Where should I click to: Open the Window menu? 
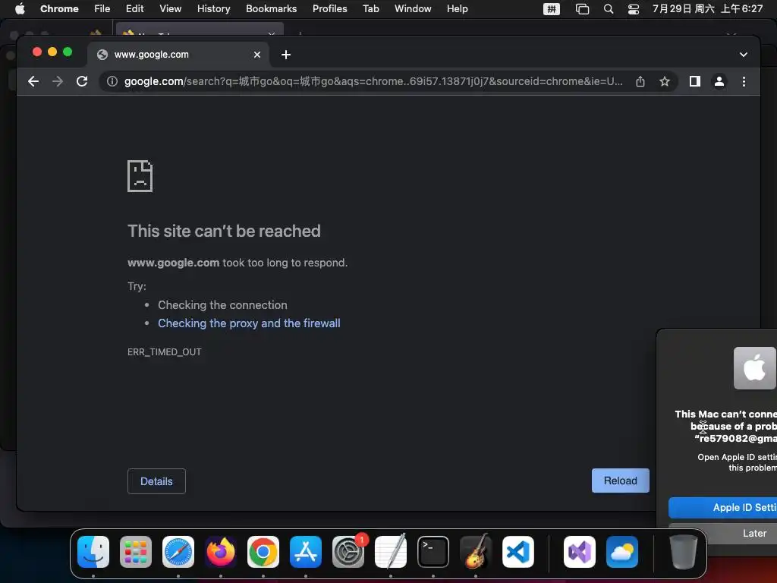pyautogui.click(x=413, y=9)
